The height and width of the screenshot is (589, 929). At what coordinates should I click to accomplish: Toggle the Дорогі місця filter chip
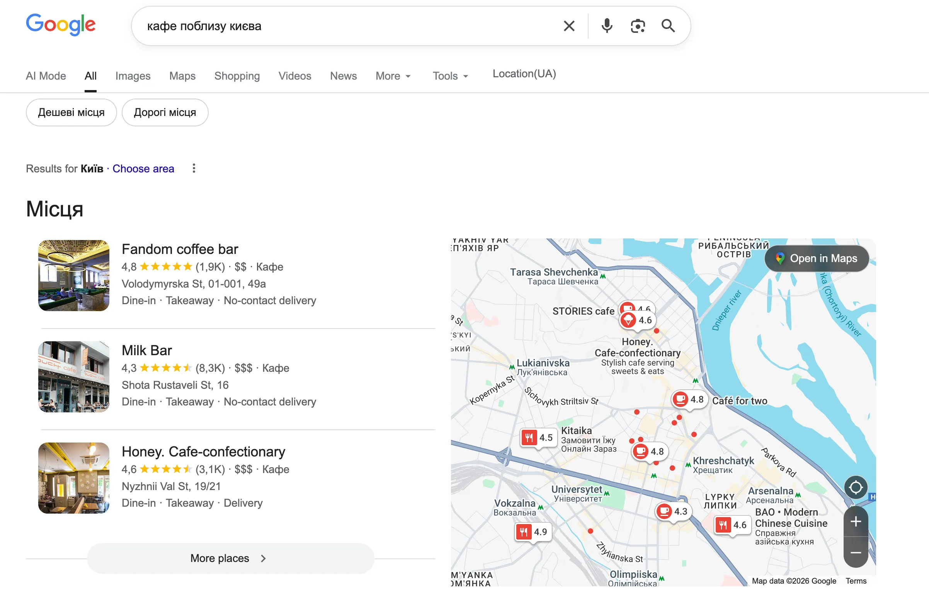(165, 112)
